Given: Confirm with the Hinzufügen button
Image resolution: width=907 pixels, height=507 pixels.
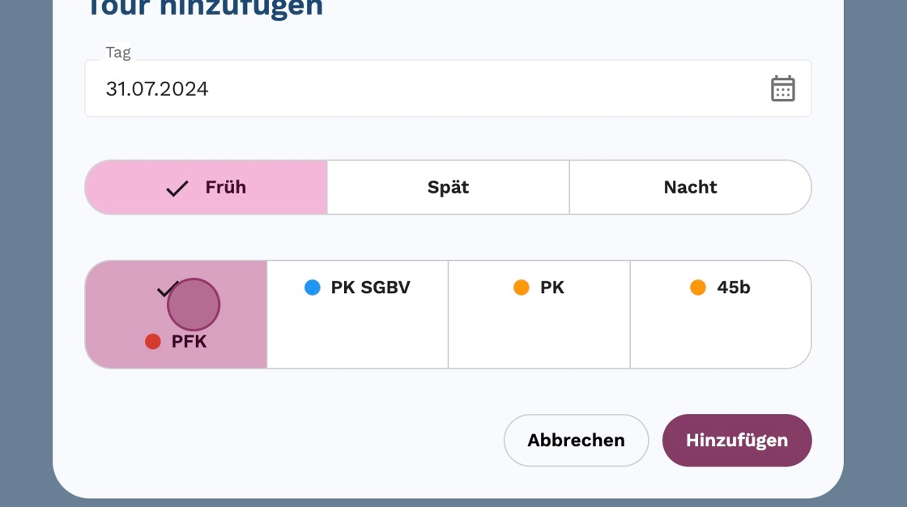Looking at the screenshot, I should pos(736,441).
